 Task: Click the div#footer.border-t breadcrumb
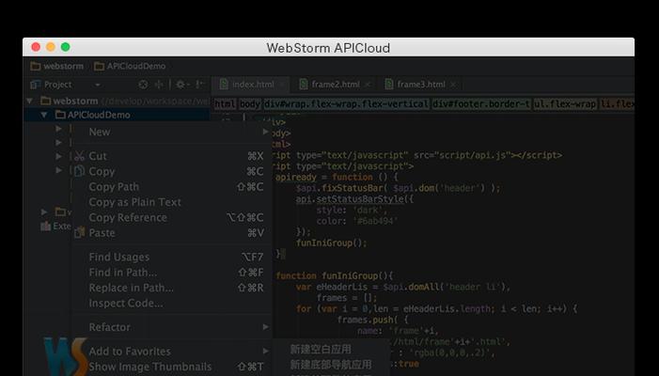481,103
